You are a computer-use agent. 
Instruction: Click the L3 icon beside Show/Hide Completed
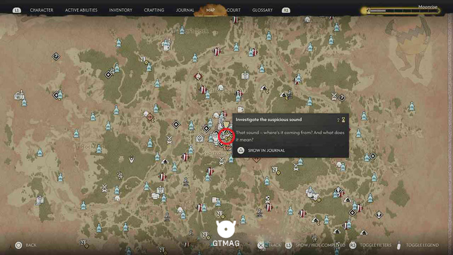pos(288,245)
